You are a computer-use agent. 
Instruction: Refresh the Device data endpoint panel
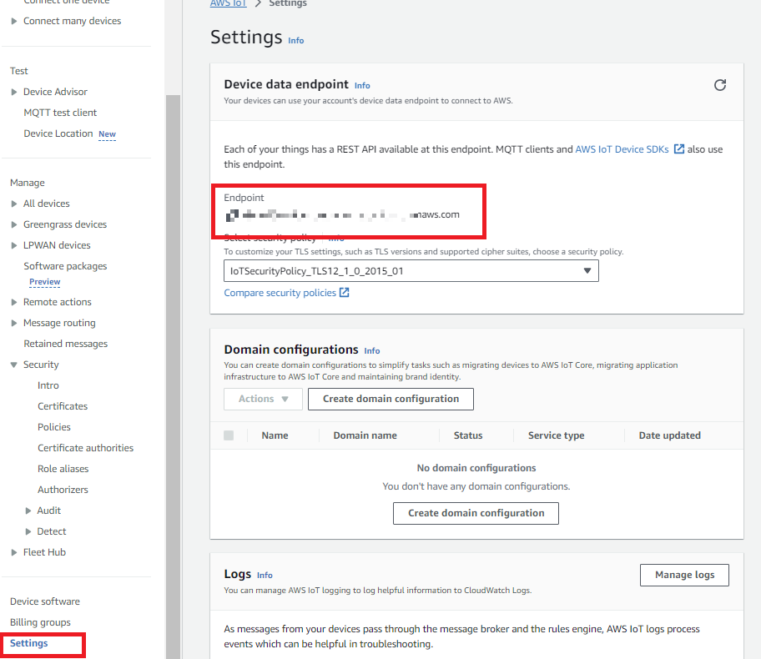point(719,85)
